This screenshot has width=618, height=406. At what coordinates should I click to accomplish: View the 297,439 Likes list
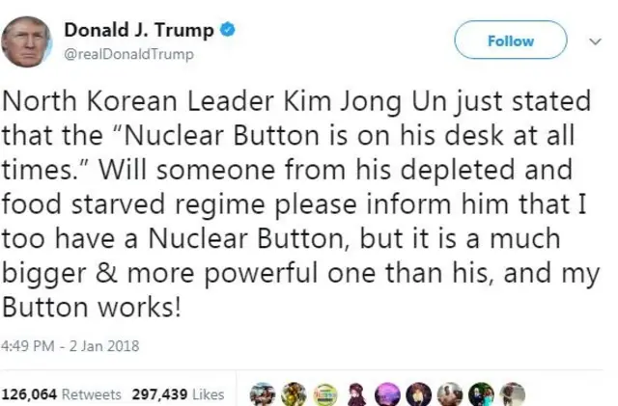pyautogui.click(x=178, y=394)
